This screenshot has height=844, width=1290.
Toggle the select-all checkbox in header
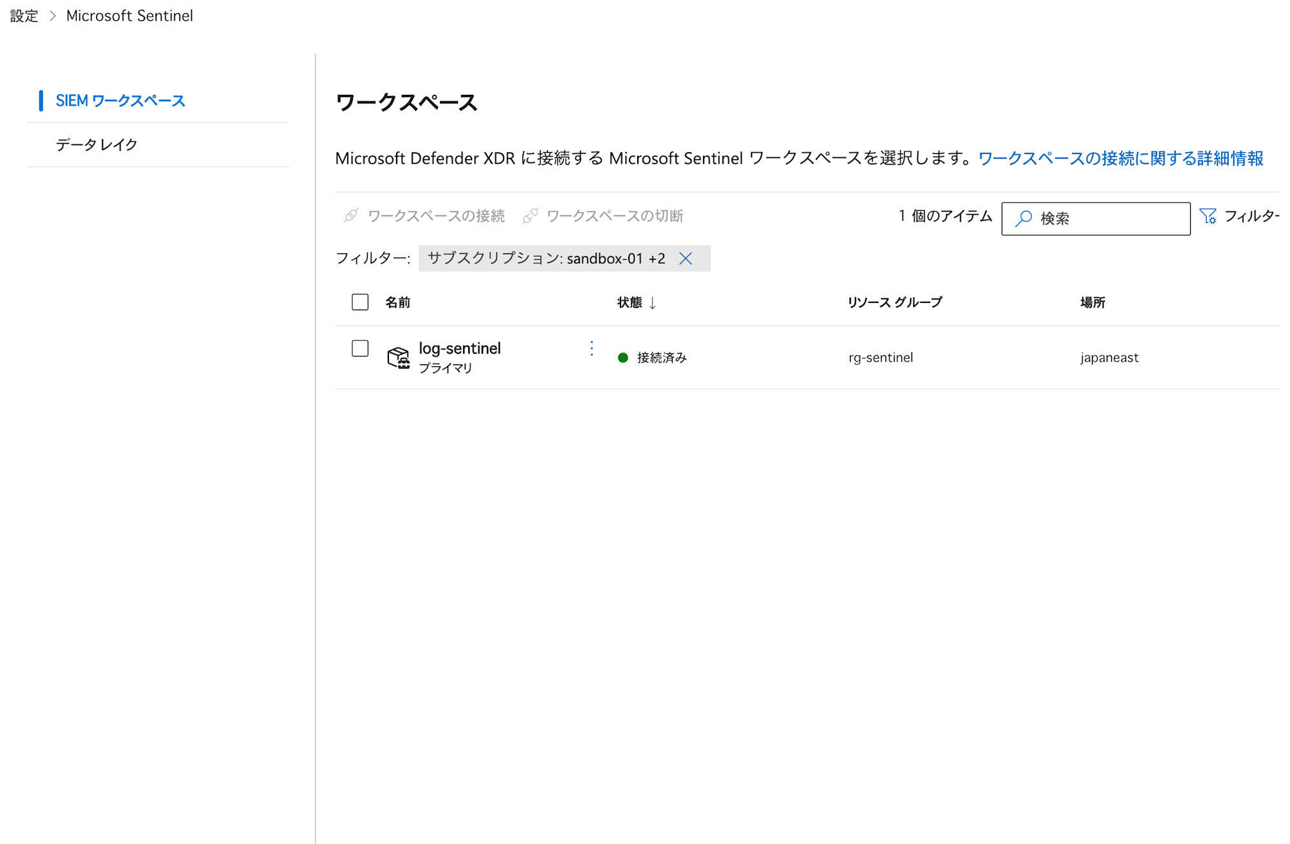(360, 302)
